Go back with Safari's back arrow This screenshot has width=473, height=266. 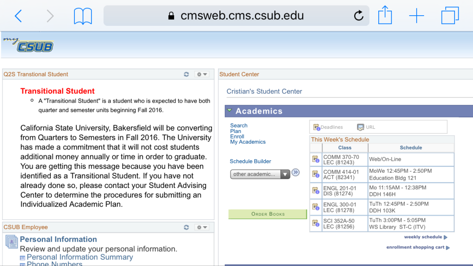[x=18, y=16]
